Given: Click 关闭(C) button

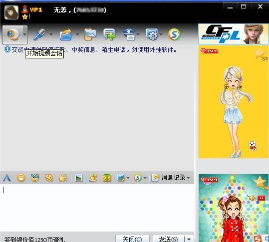Looking at the screenshot, I should 132,239.
